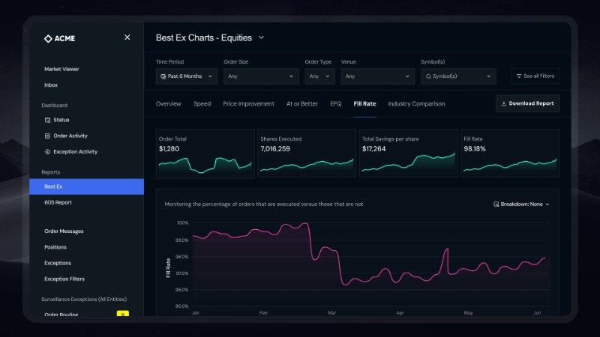
Task: Click the Order Activity list icon
Action: point(47,136)
